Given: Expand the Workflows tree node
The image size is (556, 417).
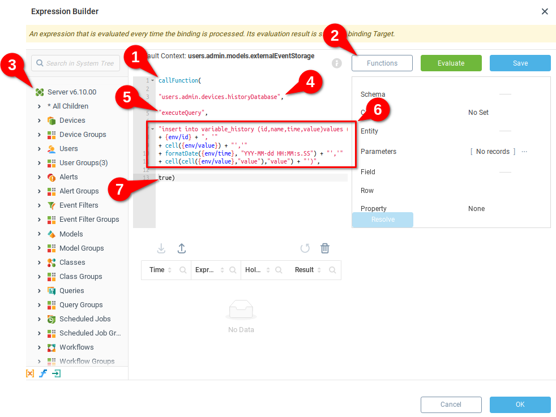Looking at the screenshot, I should pos(39,347).
